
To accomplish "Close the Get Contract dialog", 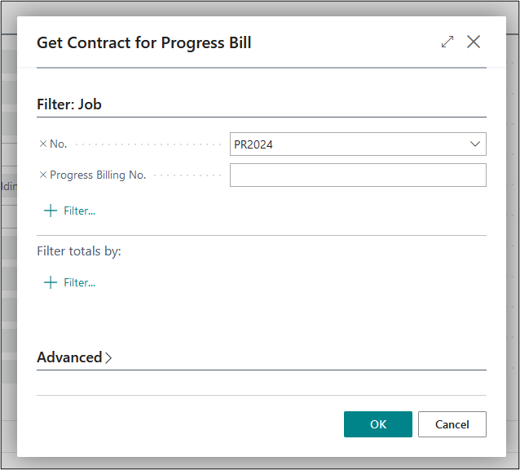I will (474, 42).
